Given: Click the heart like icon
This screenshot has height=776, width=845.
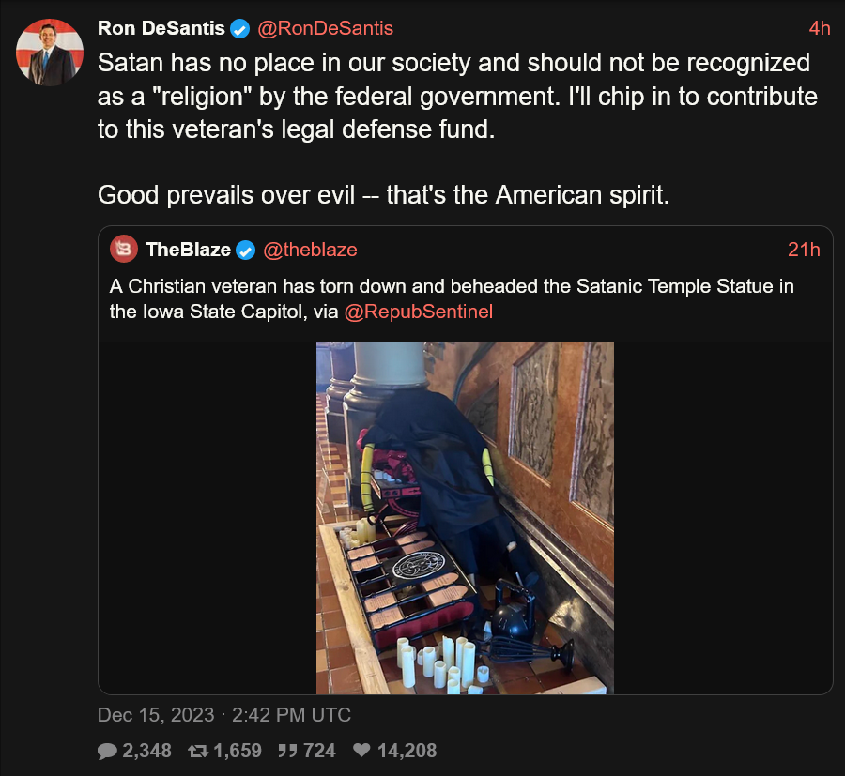Looking at the screenshot, I should point(361,750).
